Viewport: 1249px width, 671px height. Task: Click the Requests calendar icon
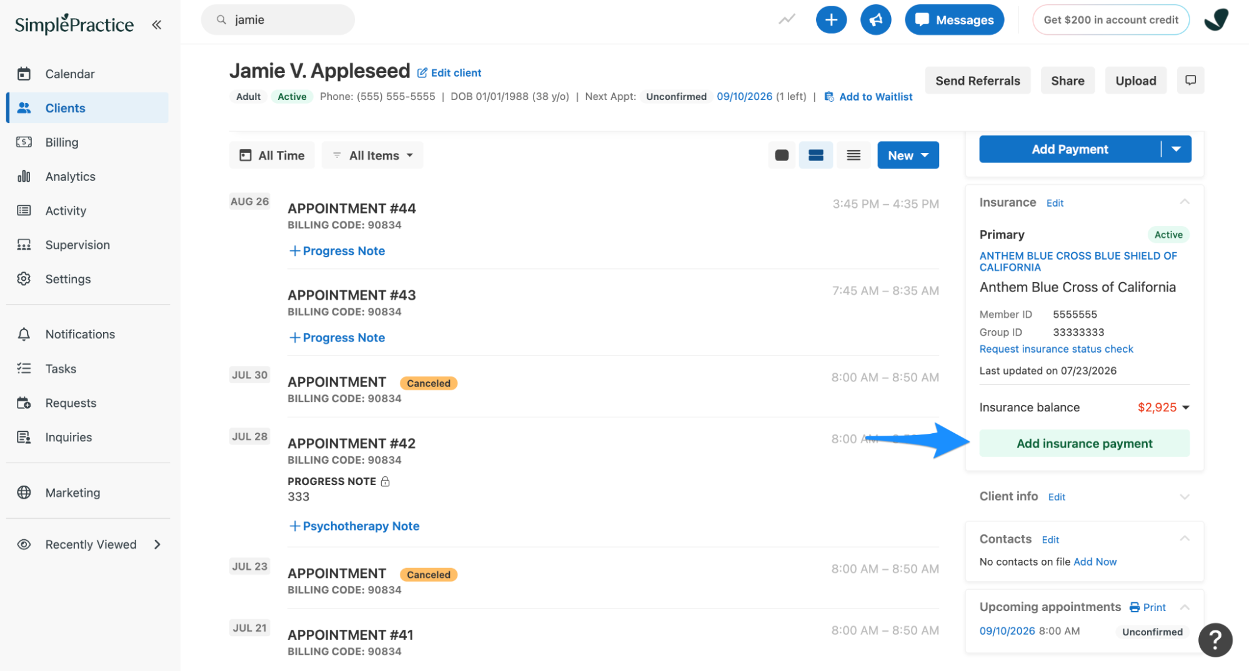[24, 403]
